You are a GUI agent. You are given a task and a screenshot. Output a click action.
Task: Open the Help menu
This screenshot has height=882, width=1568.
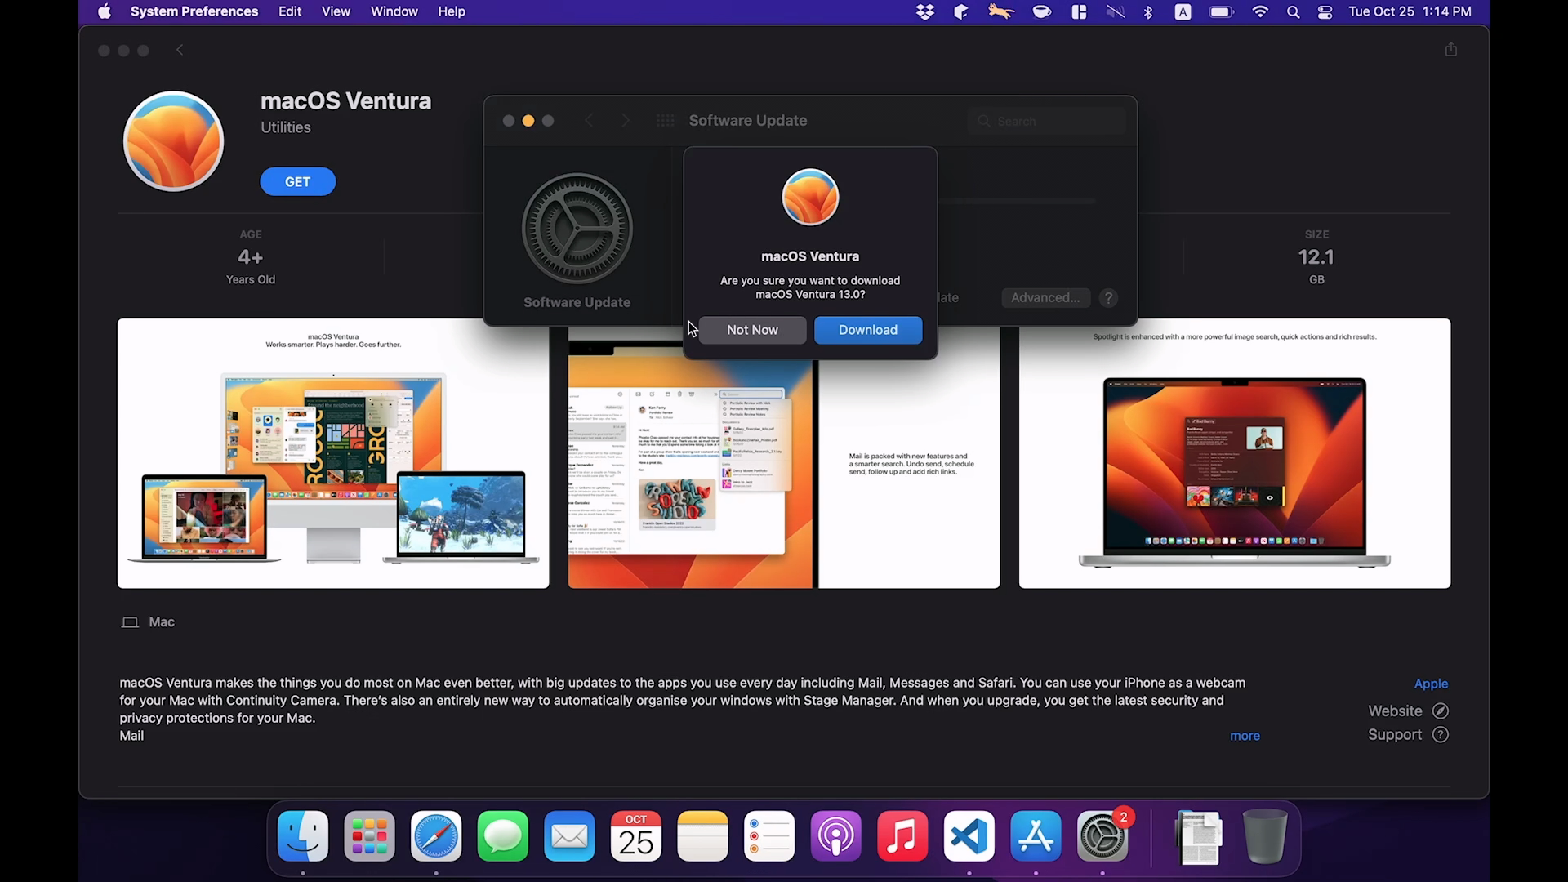452,11
